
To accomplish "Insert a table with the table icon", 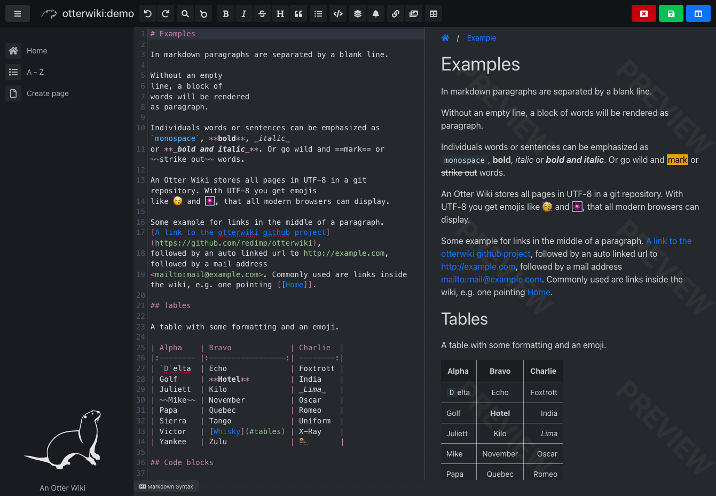I will pyautogui.click(x=434, y=14).
